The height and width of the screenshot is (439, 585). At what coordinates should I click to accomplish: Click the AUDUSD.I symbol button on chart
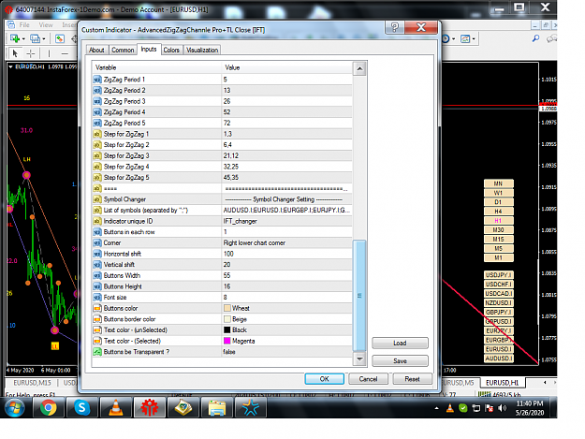point(499,359)
